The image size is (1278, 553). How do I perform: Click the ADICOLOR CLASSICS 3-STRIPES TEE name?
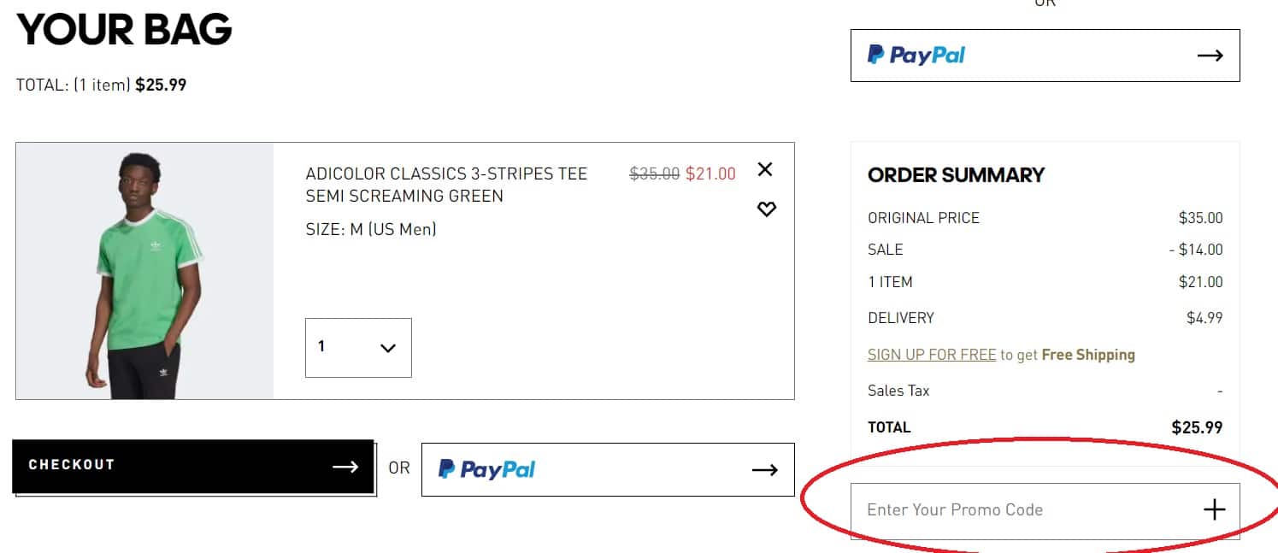click(x=446, y=174)
